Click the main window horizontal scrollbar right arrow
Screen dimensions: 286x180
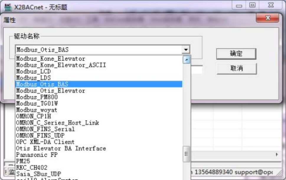coord(277,155)
